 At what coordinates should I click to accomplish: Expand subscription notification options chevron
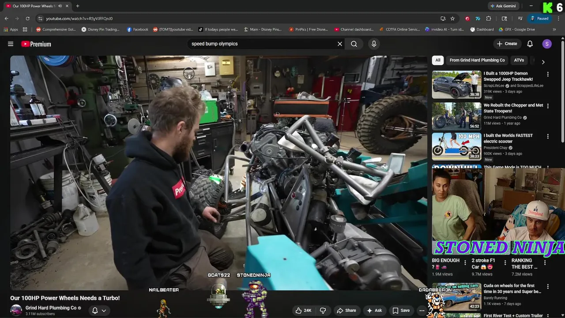pyautogui.click(x=104, y=310)
